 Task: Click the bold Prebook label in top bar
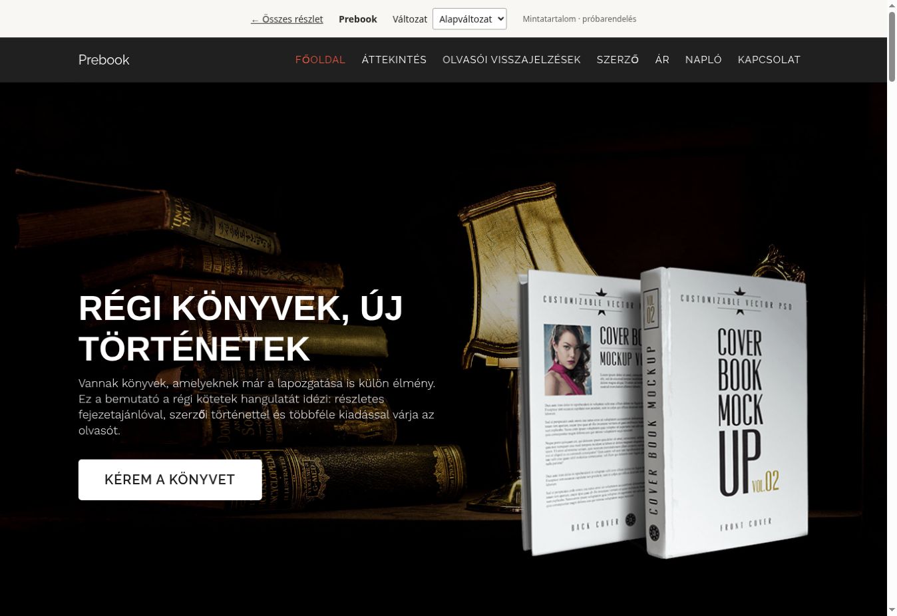coord(358,19)
